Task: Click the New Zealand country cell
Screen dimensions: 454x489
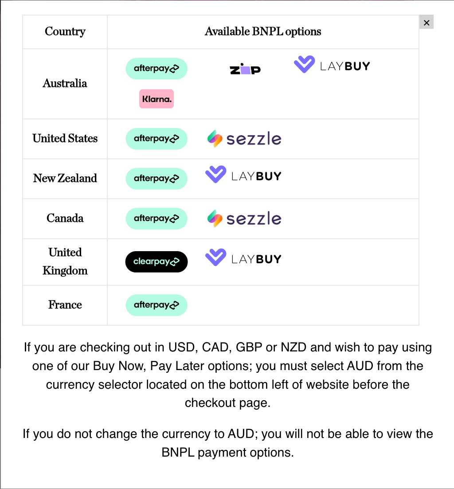Action: tap(65, 178)
